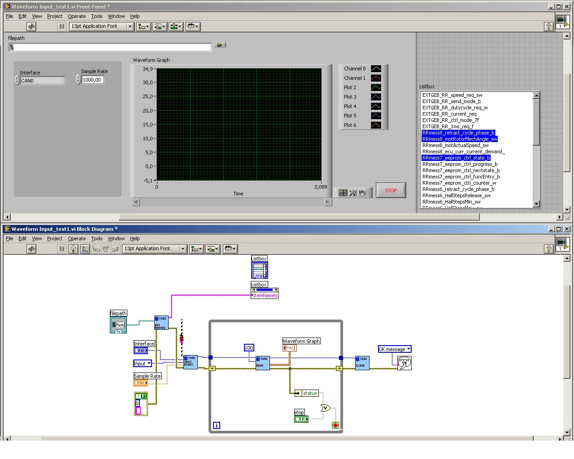574x459 pixels.
Task: Click the Sample Rate increment/decrement arrows
Action: click(x=78, y=79)
